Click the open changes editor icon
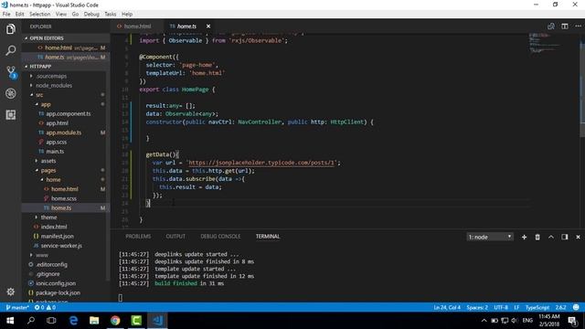Image resolution: width=585 pixels, height=329 pixels. click(550, 27)
